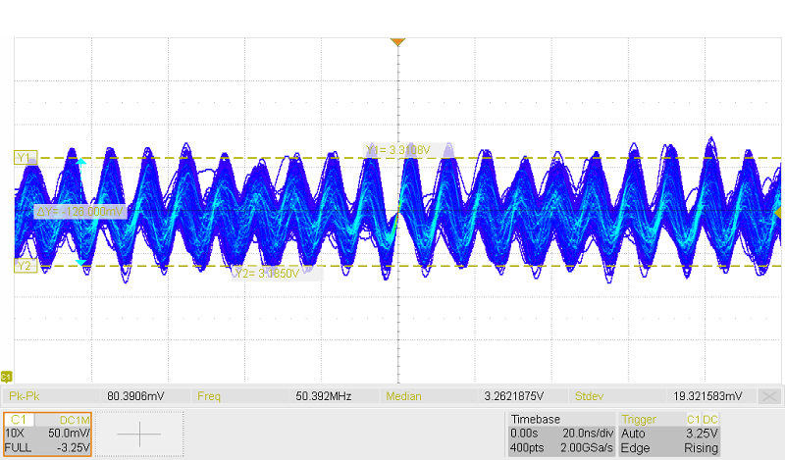
Task: Open the Trigger settings panel
Action: [670, 433]
